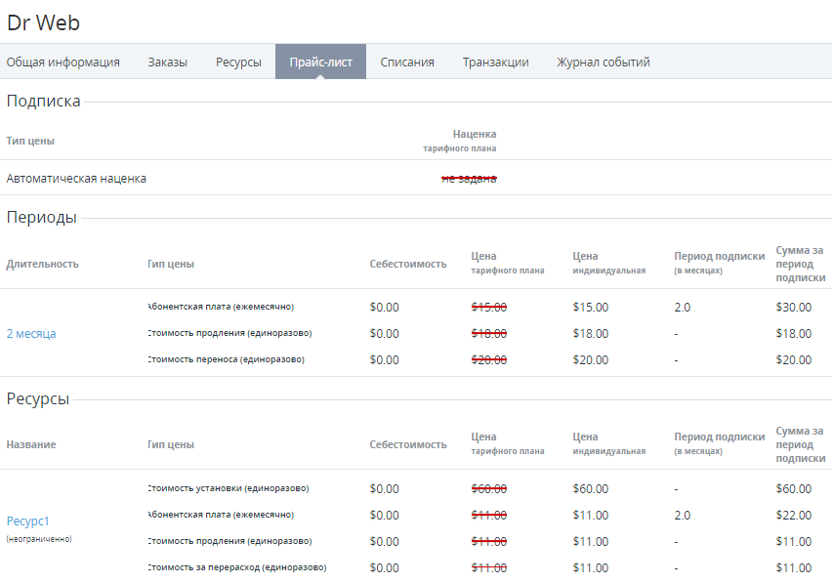Switch to the Заказы tab

(168, 62)
